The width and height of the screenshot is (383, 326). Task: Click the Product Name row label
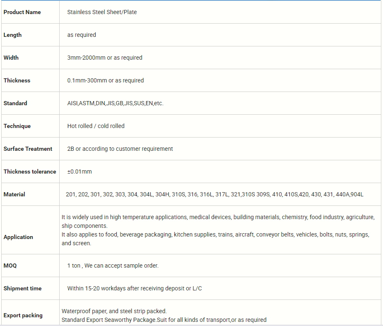[22, 12]
